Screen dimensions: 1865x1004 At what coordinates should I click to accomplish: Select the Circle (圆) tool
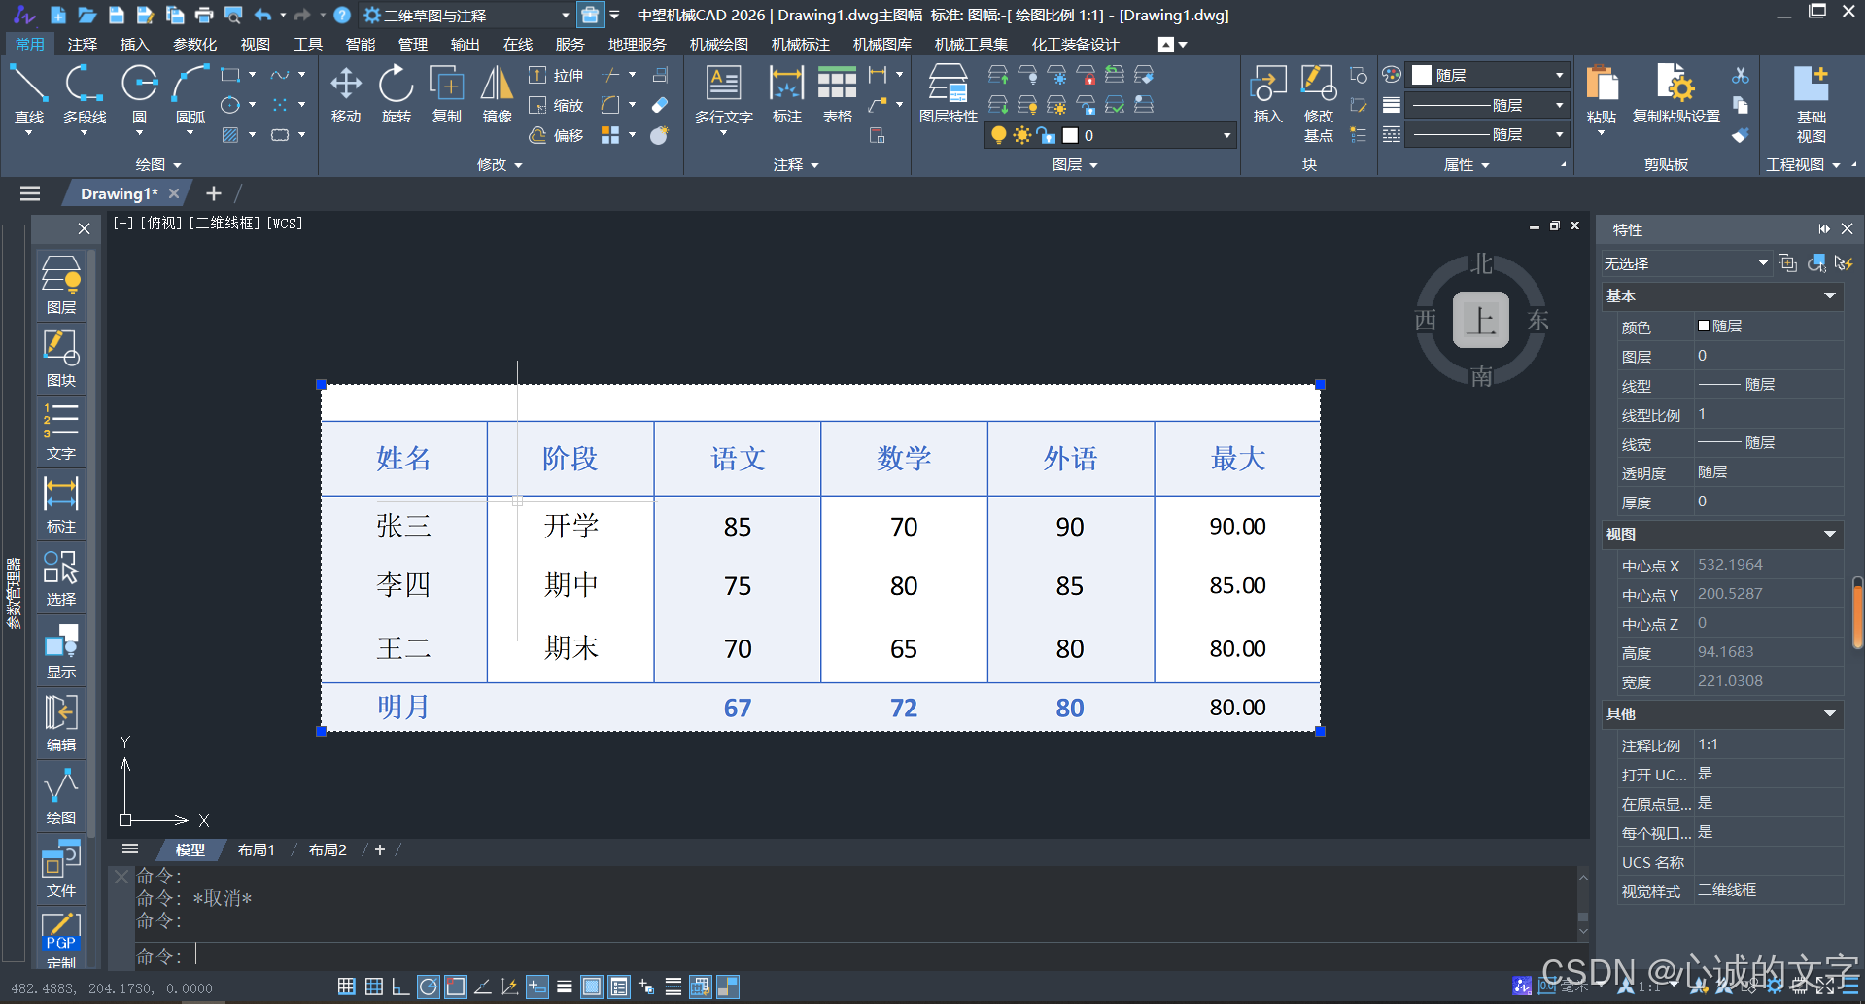139,95
